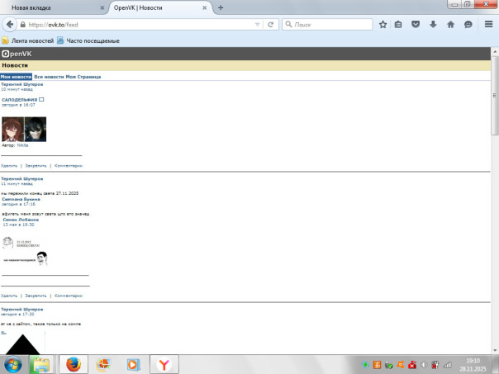Reload the page with the refresh icon

(270, 25)
